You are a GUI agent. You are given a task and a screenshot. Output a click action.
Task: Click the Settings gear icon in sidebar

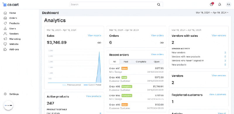coord(5,94)
